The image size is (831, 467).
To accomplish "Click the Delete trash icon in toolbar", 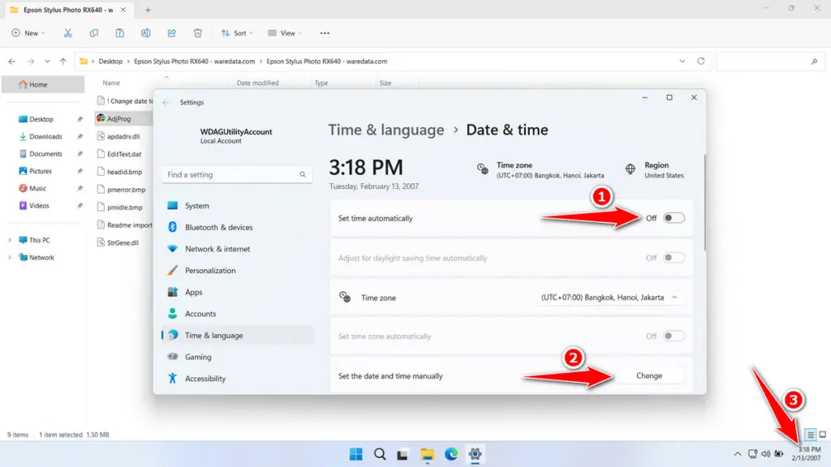I will (197, 33).
